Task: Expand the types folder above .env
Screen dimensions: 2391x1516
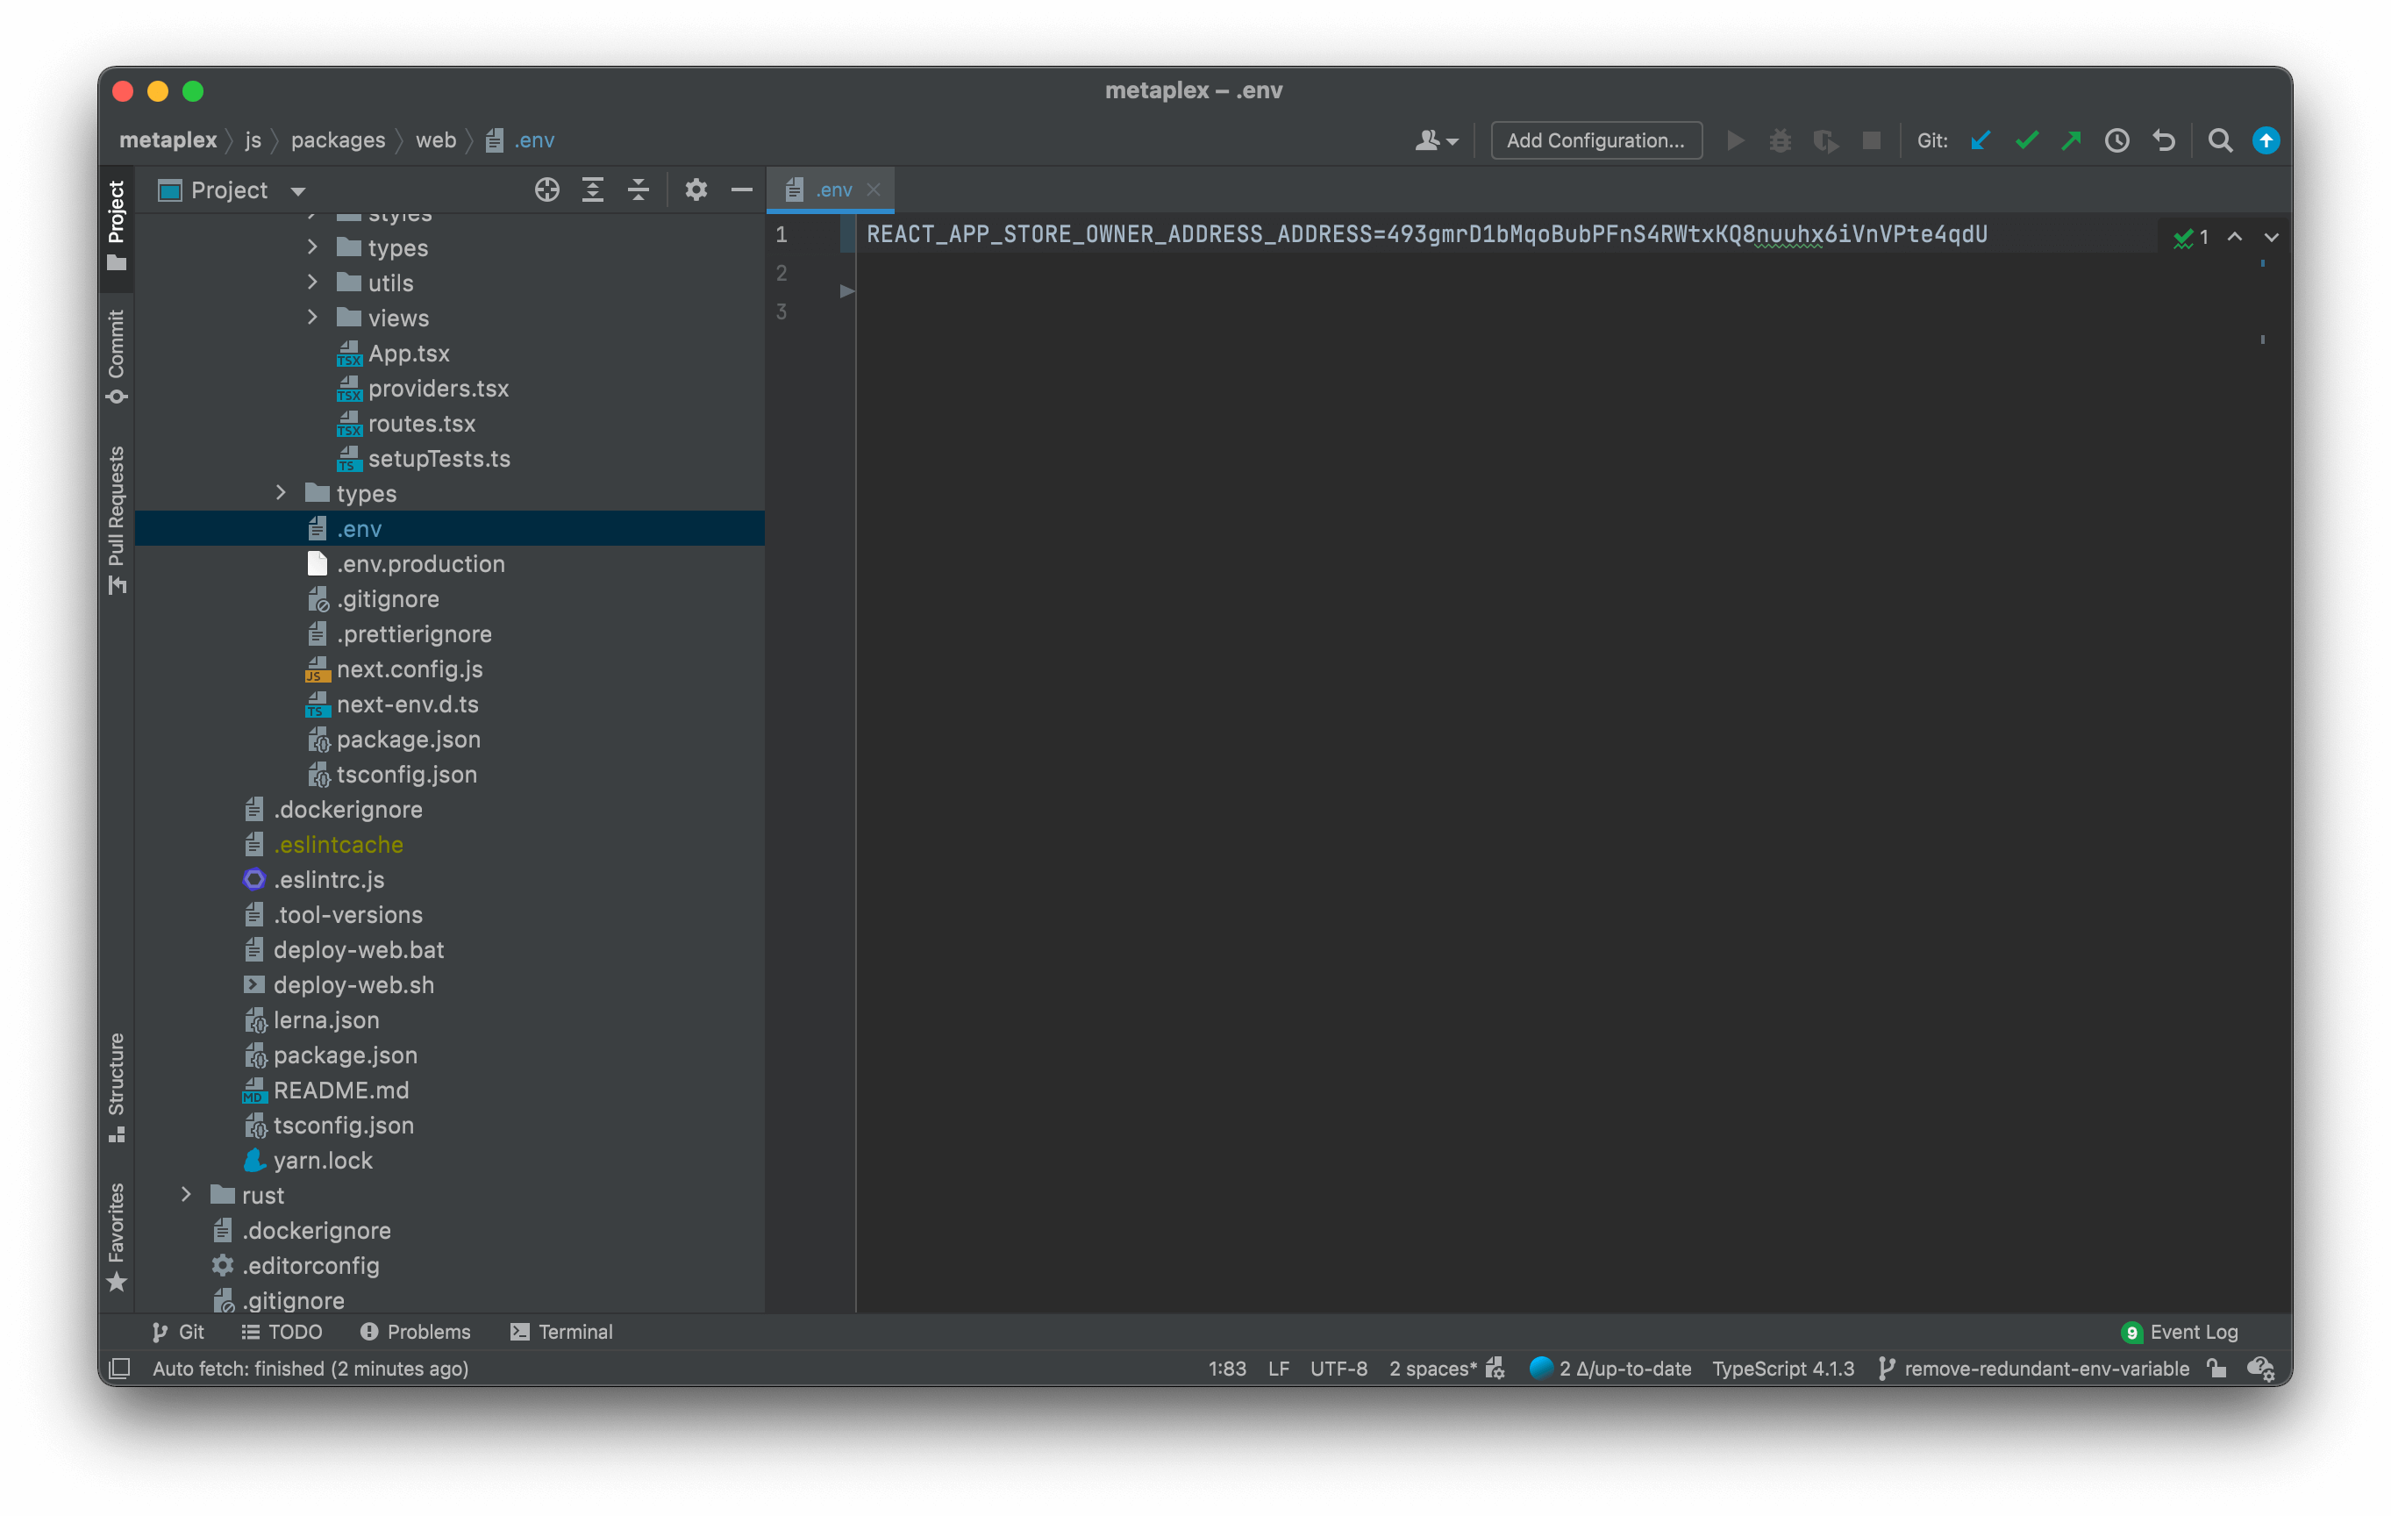Action: pos(281,493)
